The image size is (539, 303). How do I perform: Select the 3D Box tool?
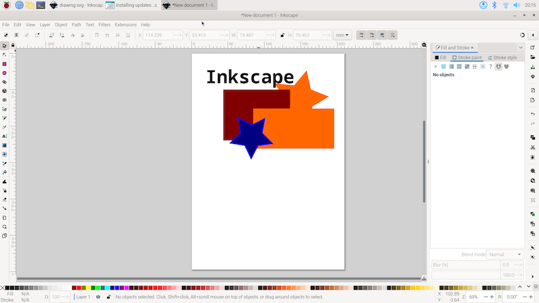click(5, 91)
